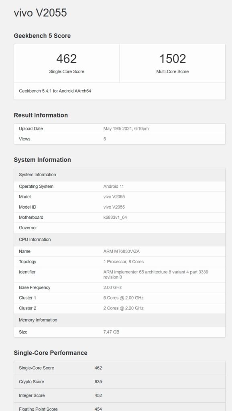Image resolution: width=232 pixels, height=411 pixels.
Task: Click the 'Model' row label
Action: click(x=24, y=197)
